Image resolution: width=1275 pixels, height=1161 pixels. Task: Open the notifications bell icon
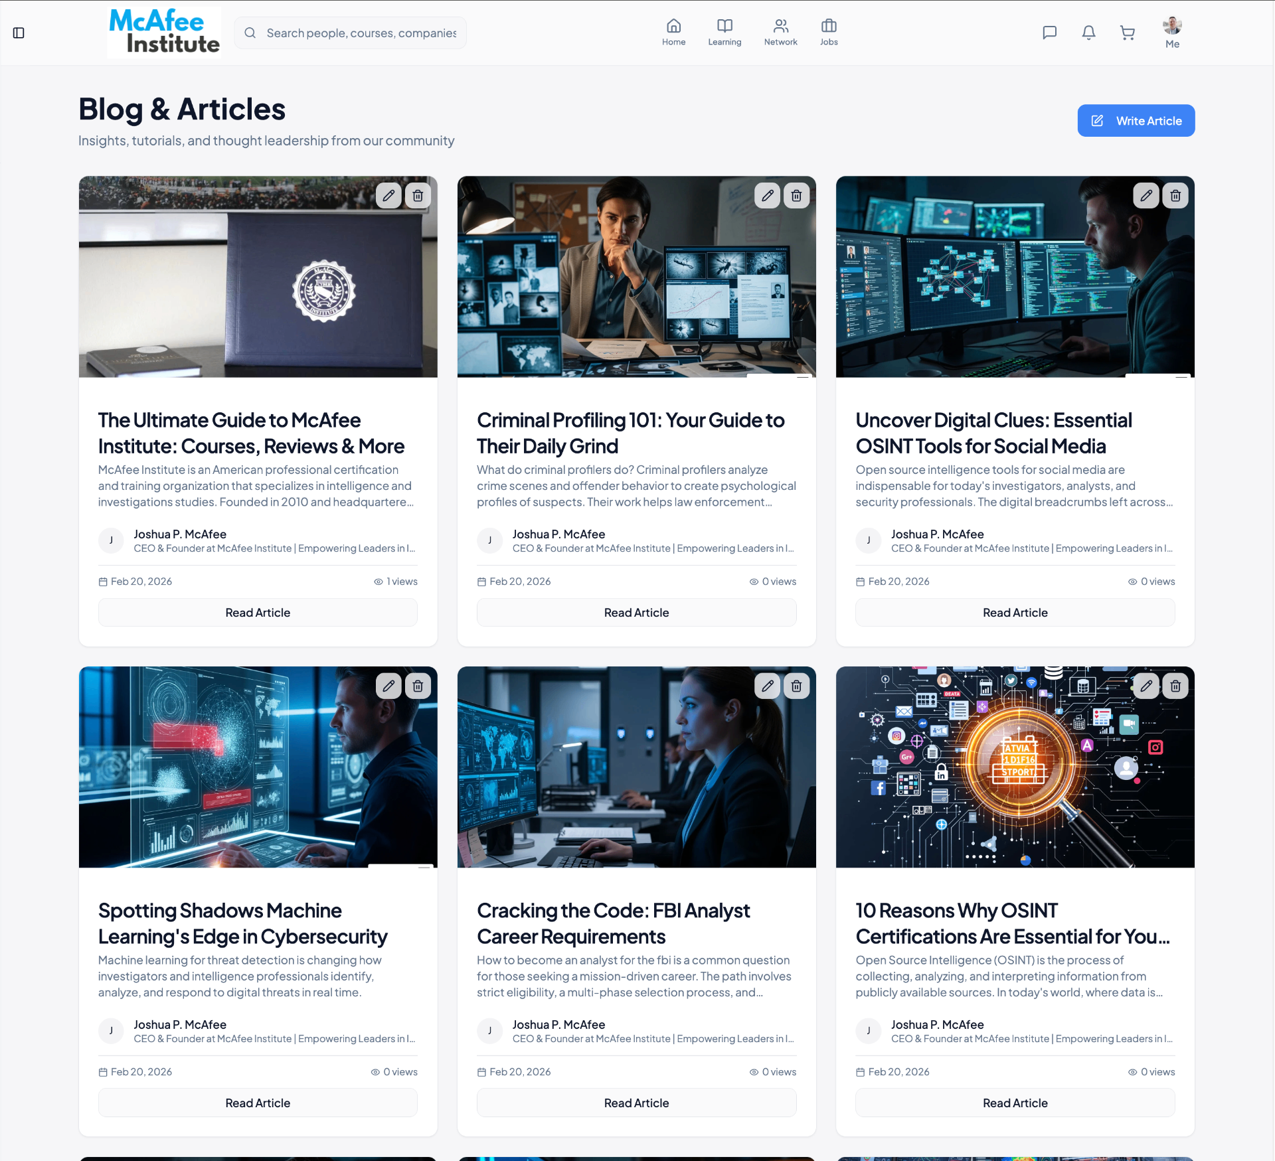[x=1088, y=33]
